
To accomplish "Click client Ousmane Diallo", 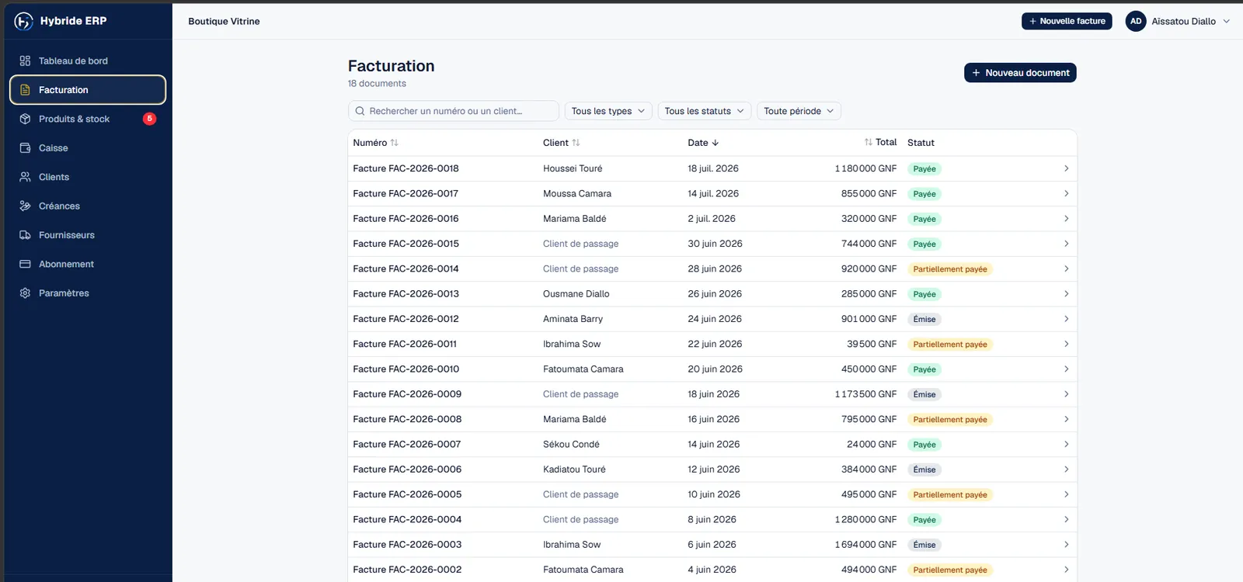I will pyautogui.click(x=576, y=294).
